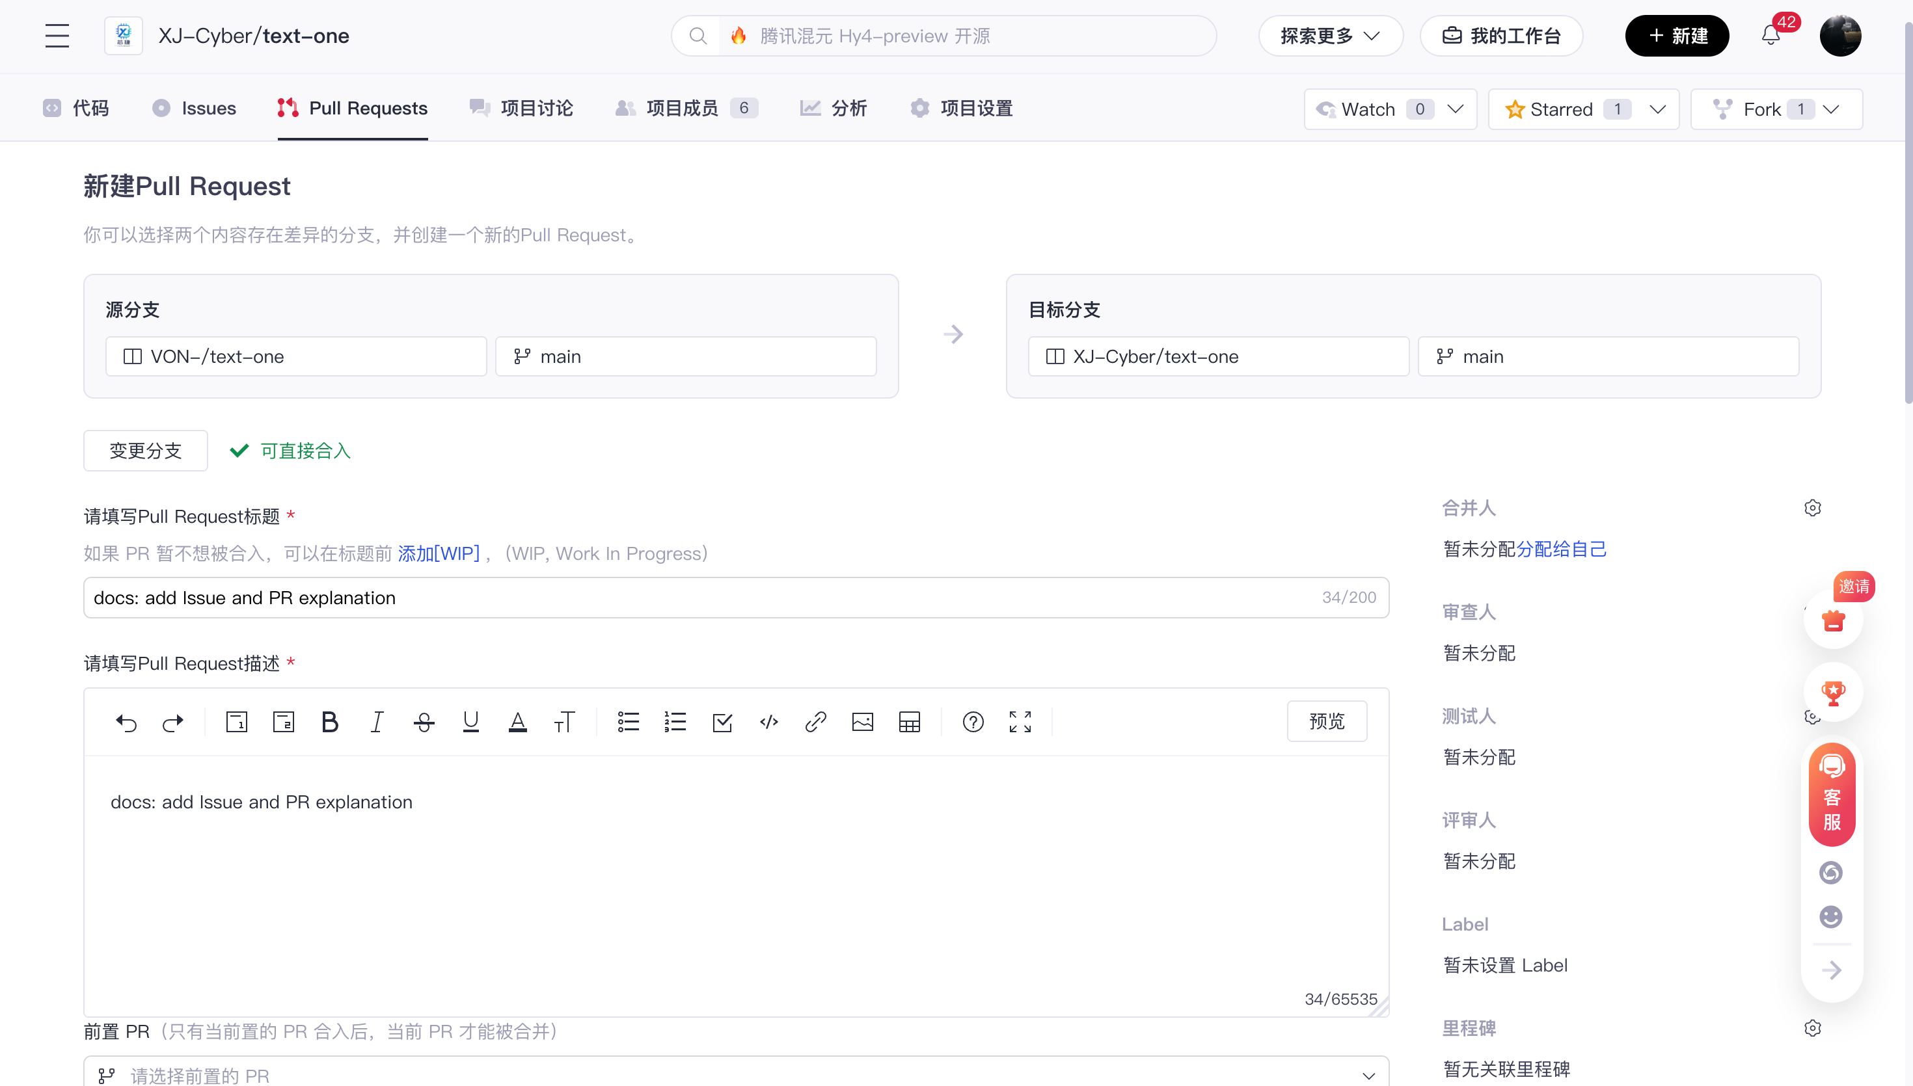This screenshot has height=1086, width=1913.
Task: Toggle fullscreen editor mode
Action: tap(1020, 722)
